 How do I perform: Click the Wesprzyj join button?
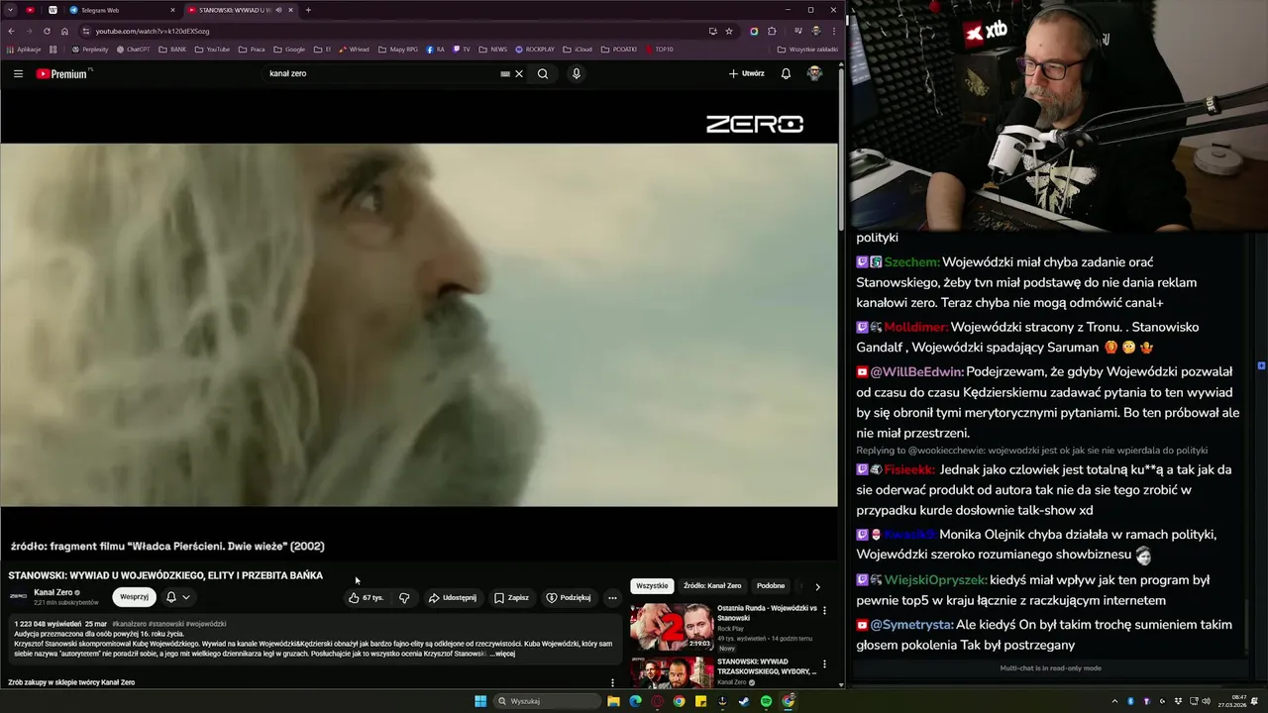[134, 597]
